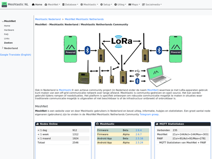
Task: Click the Meshtastic globe icon
Action: 82,5
